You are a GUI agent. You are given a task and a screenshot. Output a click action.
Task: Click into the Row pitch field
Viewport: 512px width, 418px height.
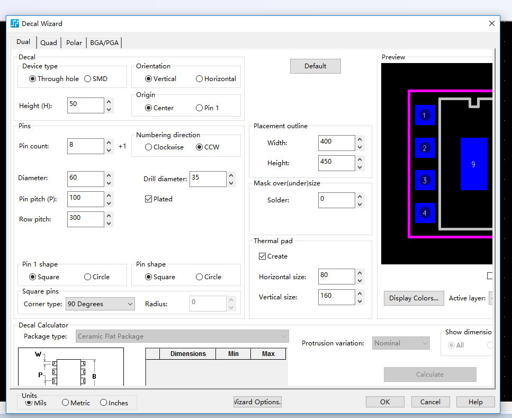coord(85,219)
